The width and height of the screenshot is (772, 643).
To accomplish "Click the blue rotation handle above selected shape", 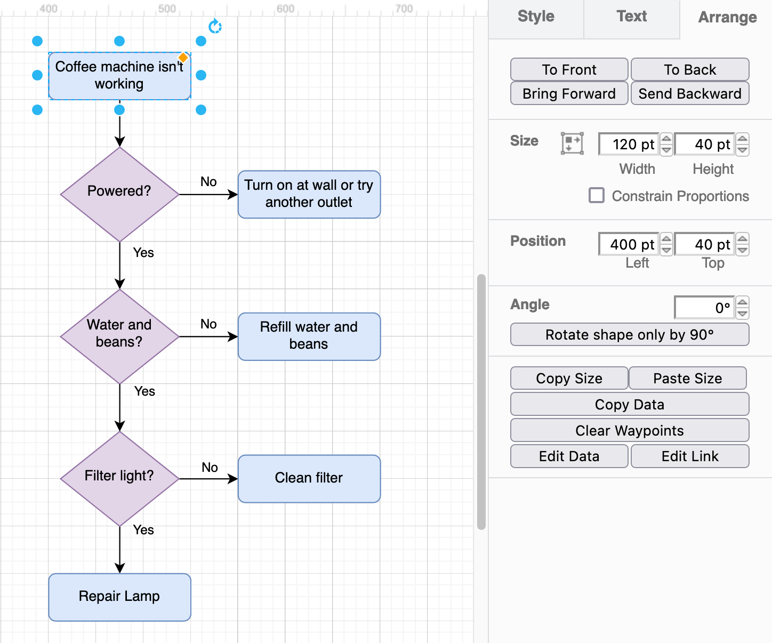I will coord(215,26).
